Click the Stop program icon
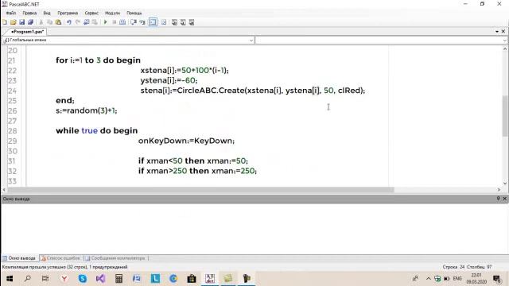Image resolution: width=509 pixels, height=286 pixels. coord(114,22)
